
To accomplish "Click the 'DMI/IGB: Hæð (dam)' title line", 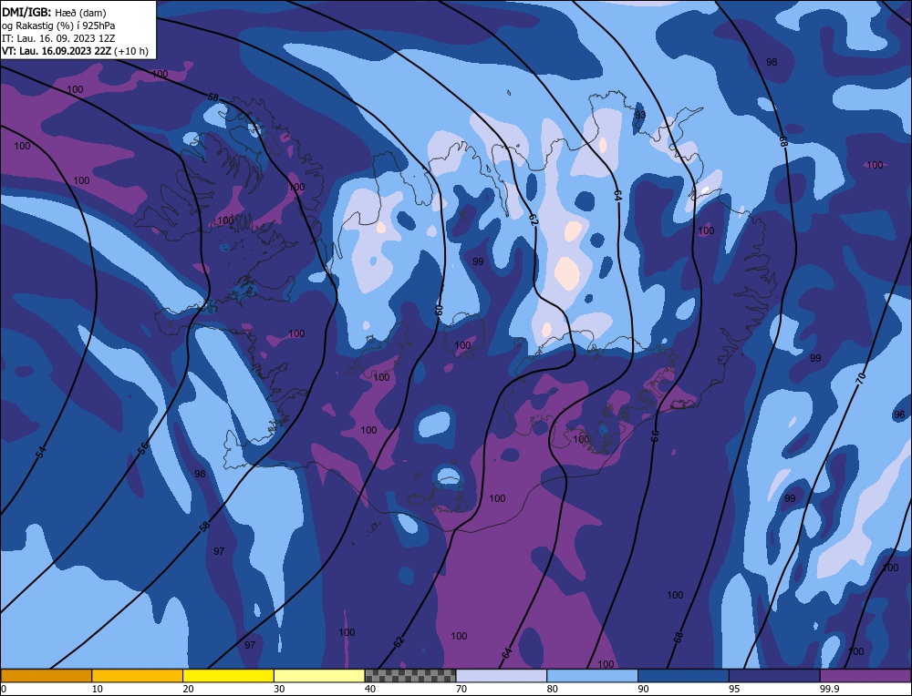I will coord(54,12).
